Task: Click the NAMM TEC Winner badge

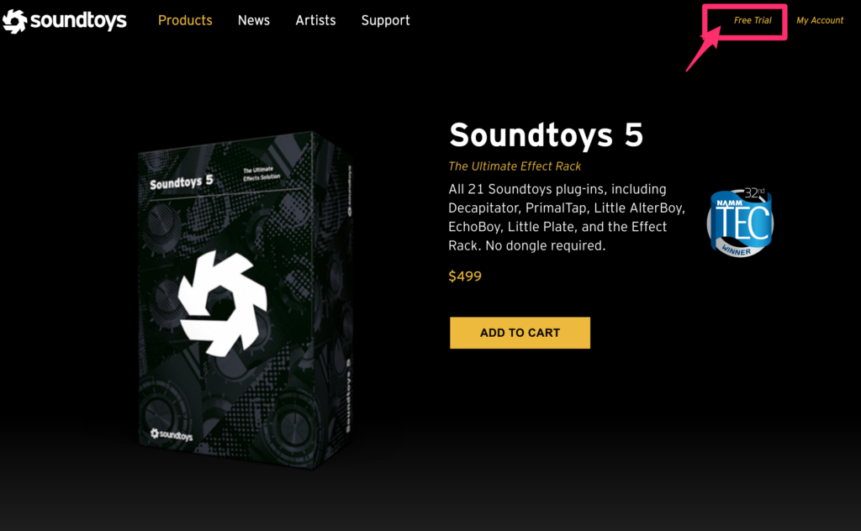Action: pos(740,222)
